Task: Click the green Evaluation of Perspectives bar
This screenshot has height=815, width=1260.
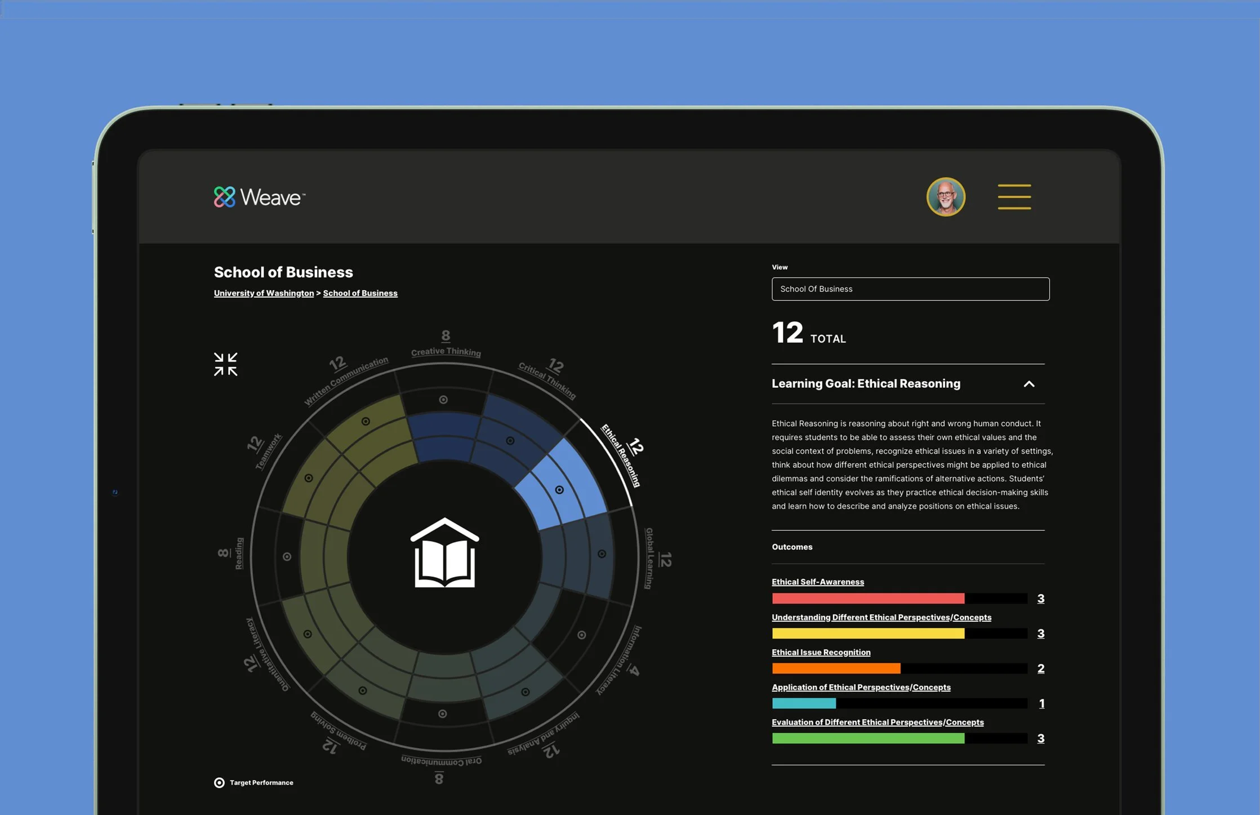Action: pos(868,738)
